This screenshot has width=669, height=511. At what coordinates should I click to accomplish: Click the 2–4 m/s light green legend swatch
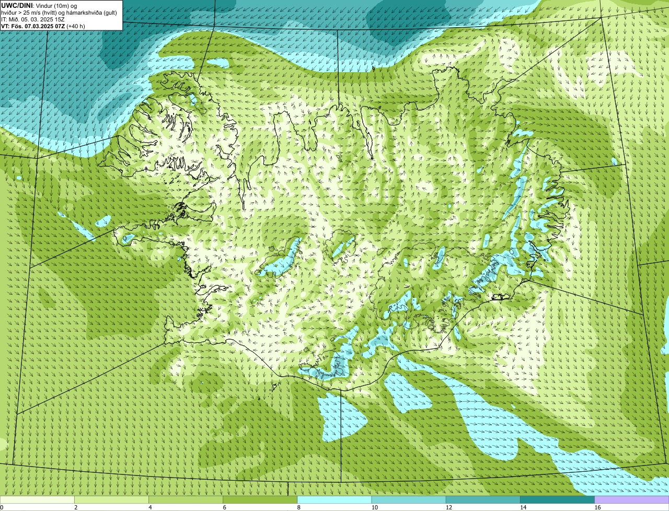click(111, 500)
